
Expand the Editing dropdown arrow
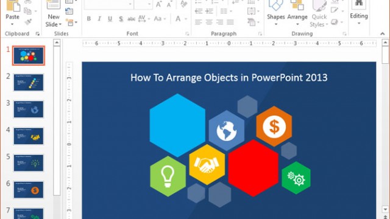click(x=359, y=23)
